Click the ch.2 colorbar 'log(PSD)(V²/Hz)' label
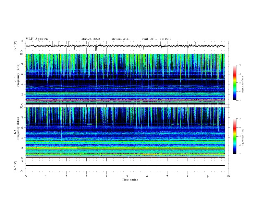Screen dimensions: 257x198 (x=243, y=138)
